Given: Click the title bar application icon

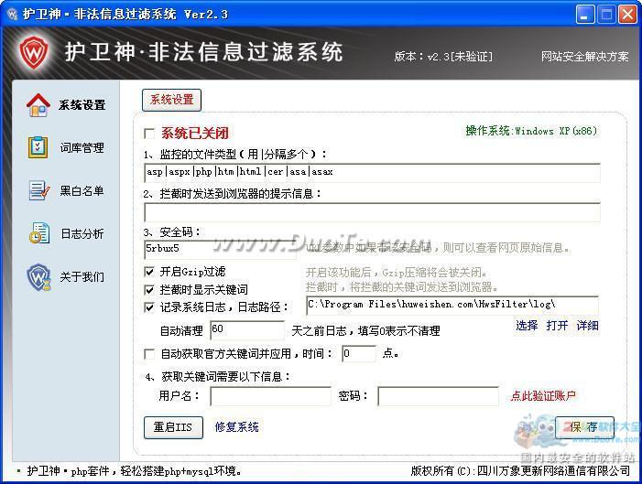Looking at the screenshot, I should (x=12, y=15).
